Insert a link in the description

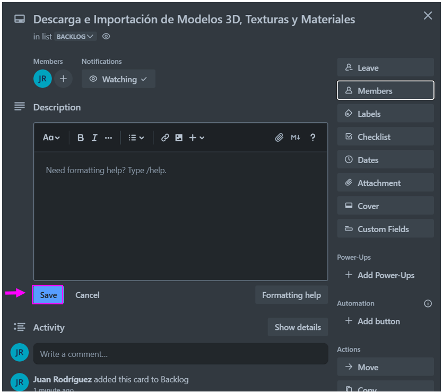click(x=165, y=137)
